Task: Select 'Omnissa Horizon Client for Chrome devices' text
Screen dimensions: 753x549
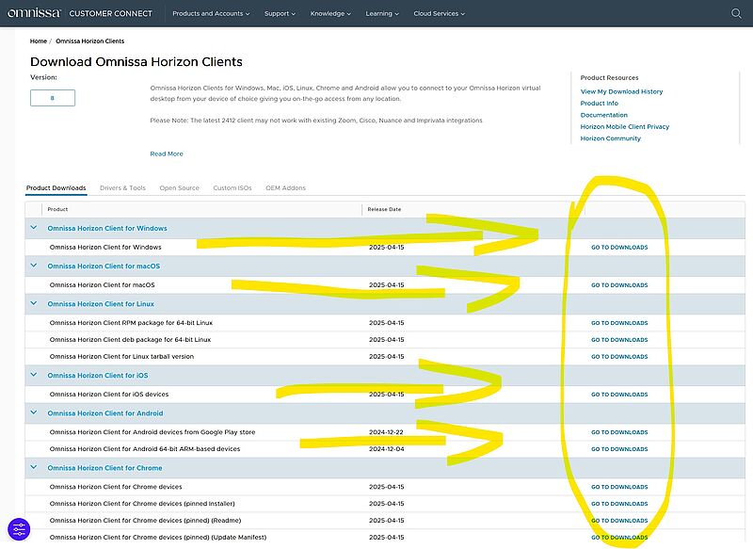Action: pos(116,487)
